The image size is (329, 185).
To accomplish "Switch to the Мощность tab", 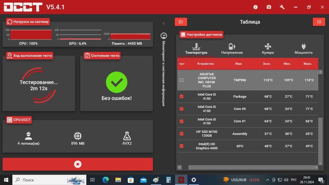I will (x=304, y=49).
